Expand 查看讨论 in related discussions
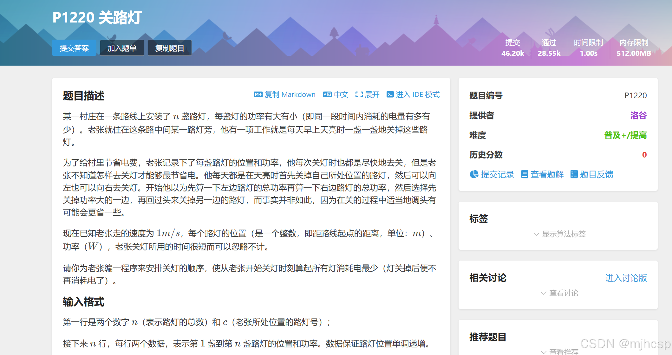This screenshot has width=672, height=355. click(559, 293)
